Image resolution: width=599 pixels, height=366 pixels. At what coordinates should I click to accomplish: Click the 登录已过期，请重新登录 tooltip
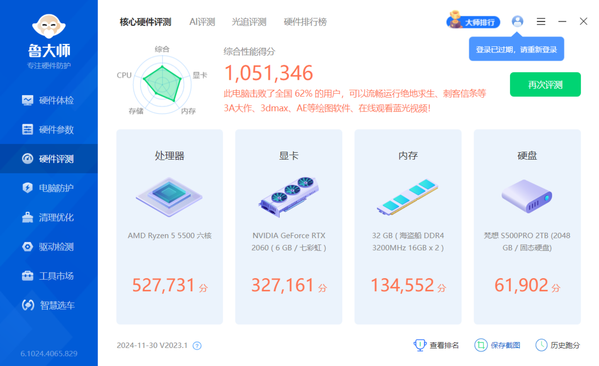coord(517,49)
